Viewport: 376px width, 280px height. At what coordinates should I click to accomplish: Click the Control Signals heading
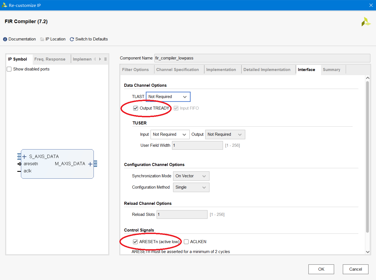[139, 230]
